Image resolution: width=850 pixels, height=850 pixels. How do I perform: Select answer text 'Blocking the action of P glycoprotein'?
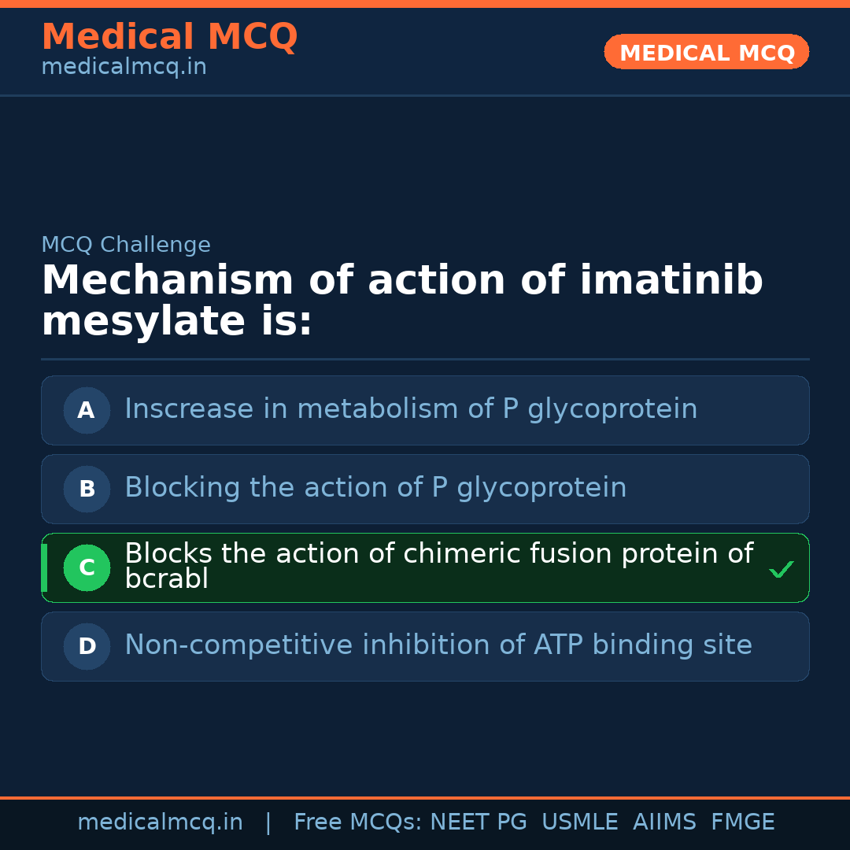coord(375,488)
